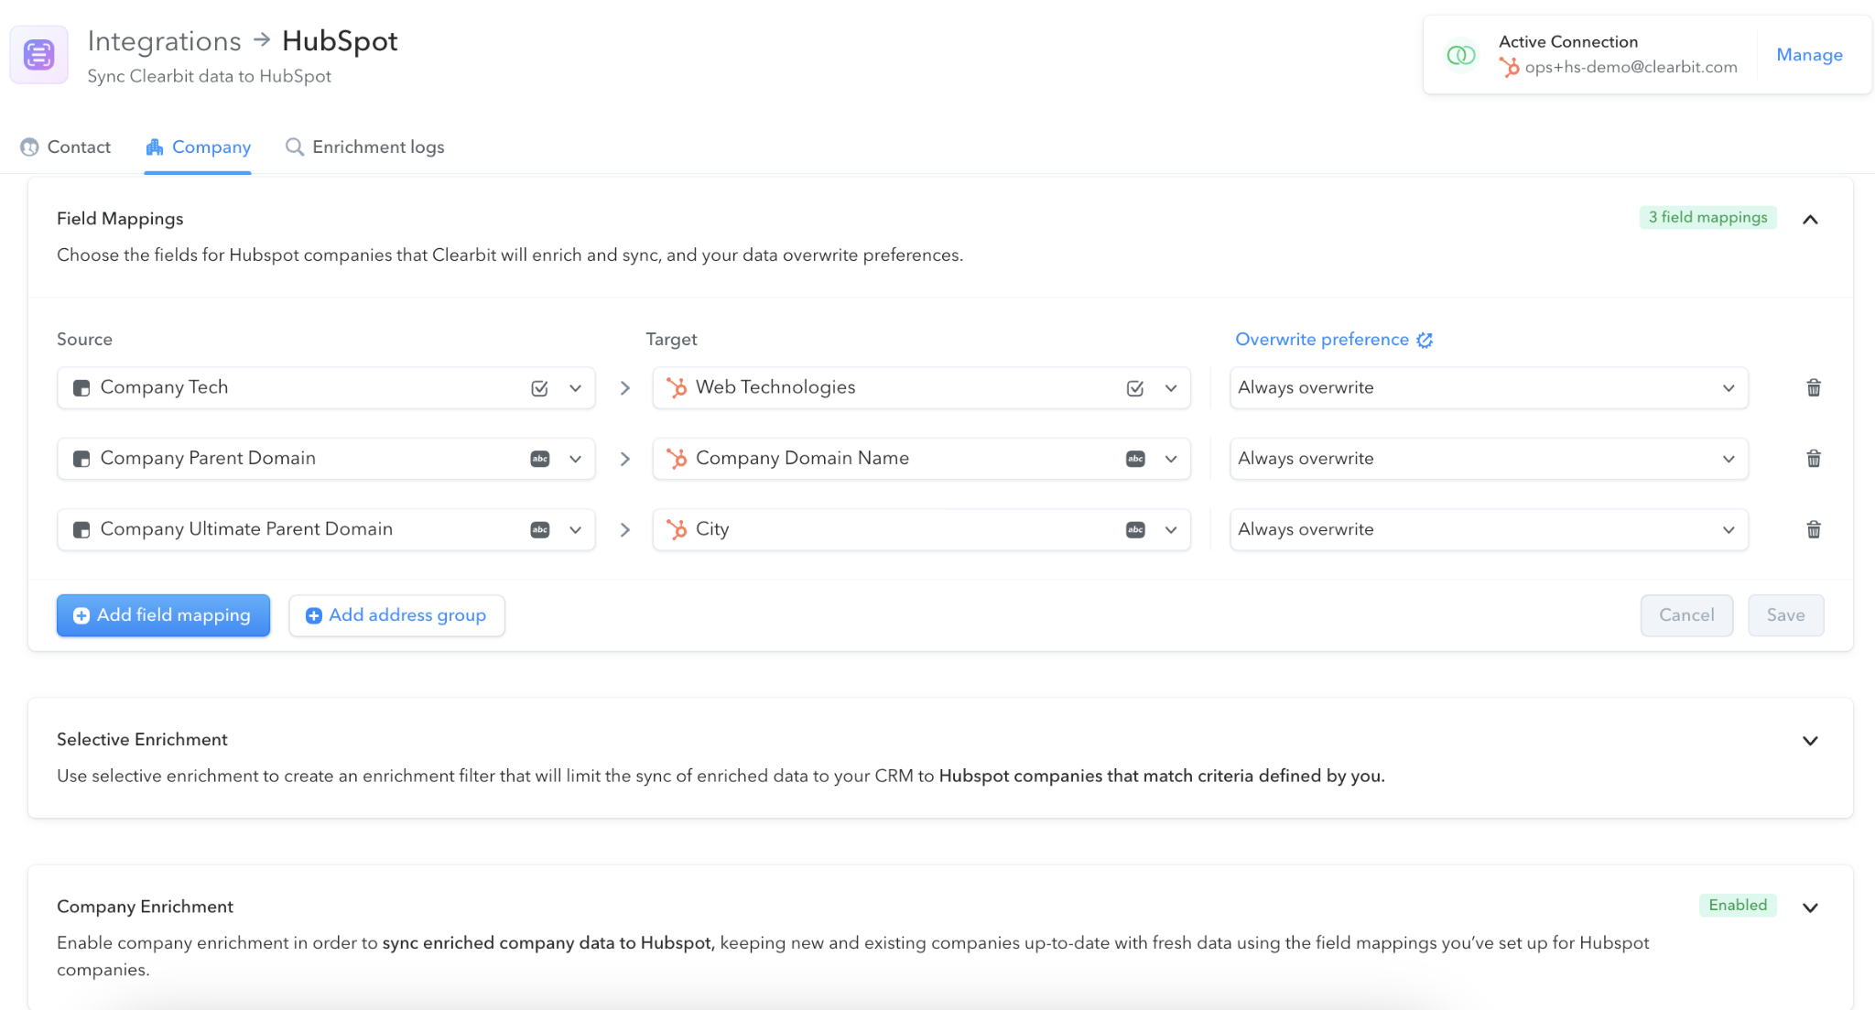This screenshot has height=1010, width=1875.
Task: Click the edit icon beside Overwrite preference
Action: pos(1425,340)
